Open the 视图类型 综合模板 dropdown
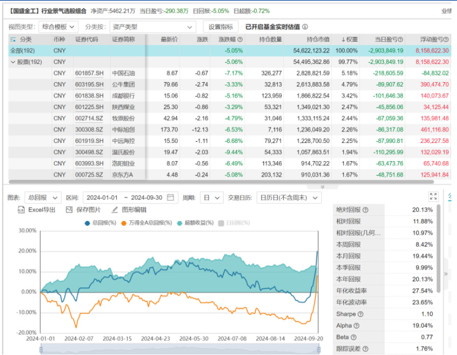Screen dimensions: 457x355 click(x=59, y=27)
